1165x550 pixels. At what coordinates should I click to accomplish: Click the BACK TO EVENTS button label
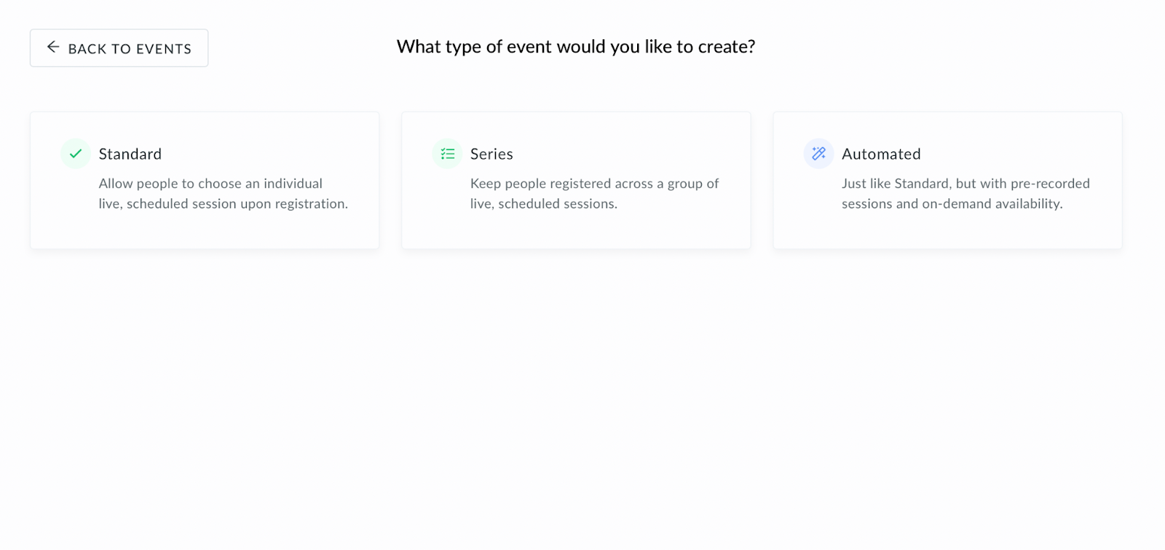[x=130, y=49]
